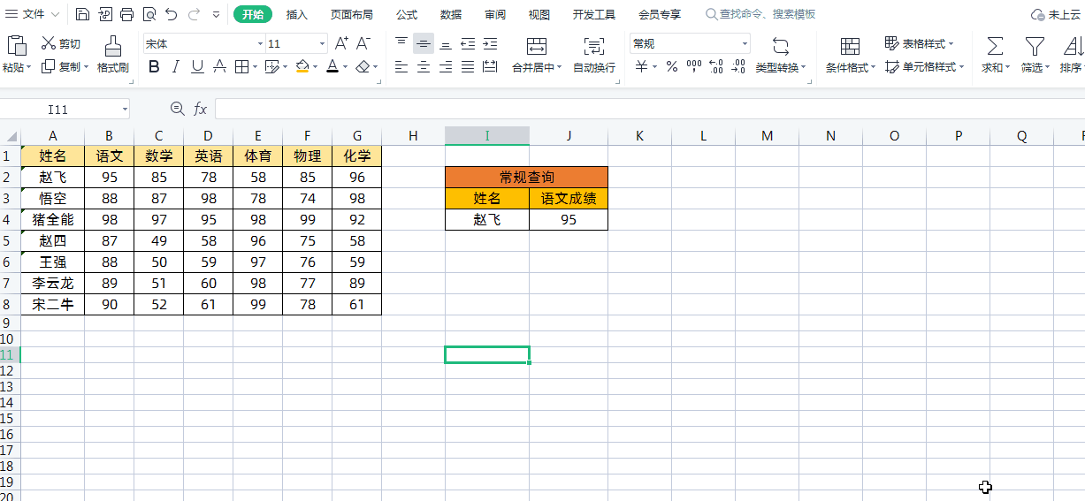Click the 合并居中 merge icon
This screenshot has height=501, width=1085.
536,46
